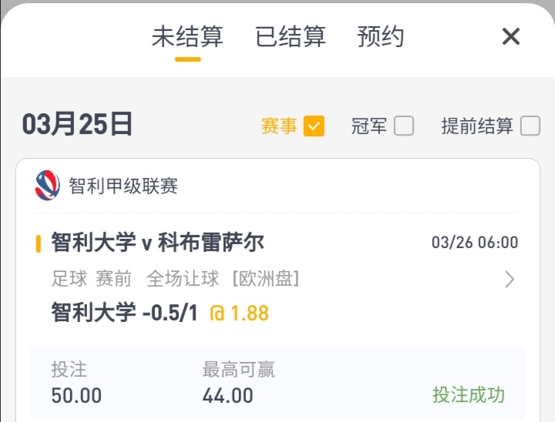This screenshot has width=555, height=422.
Task: Select the 44.00 maximum win amount
Action: (x=228, y=396)
